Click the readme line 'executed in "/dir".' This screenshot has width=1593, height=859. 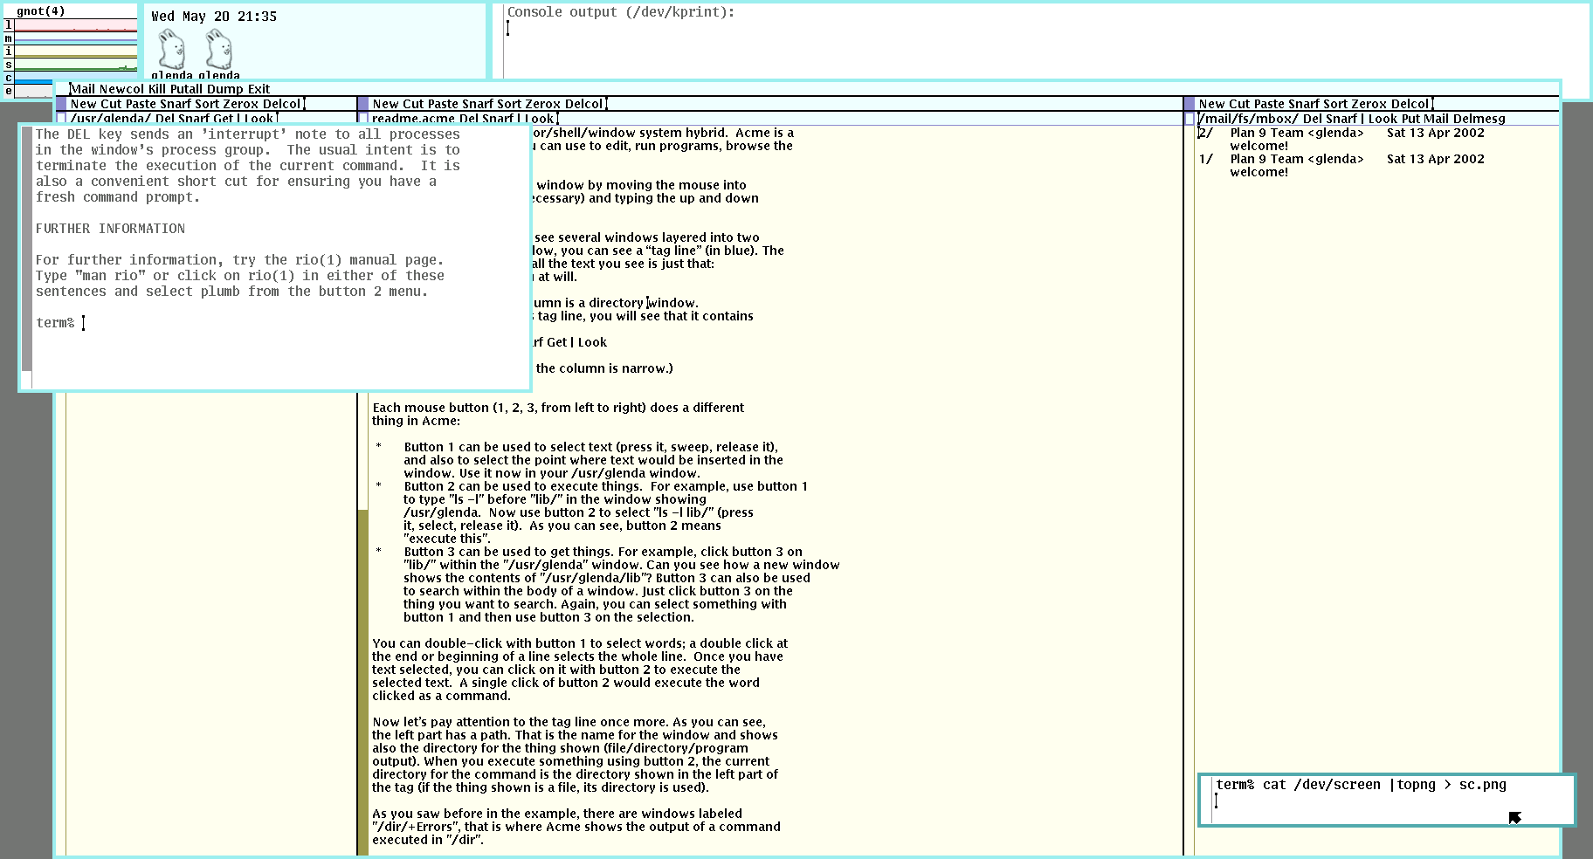(x=428, y=840)
